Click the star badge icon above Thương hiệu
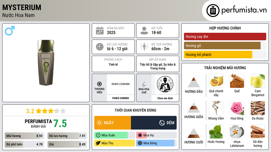The width and height of the screenshot is (271, 152). (x=100, y=84)
